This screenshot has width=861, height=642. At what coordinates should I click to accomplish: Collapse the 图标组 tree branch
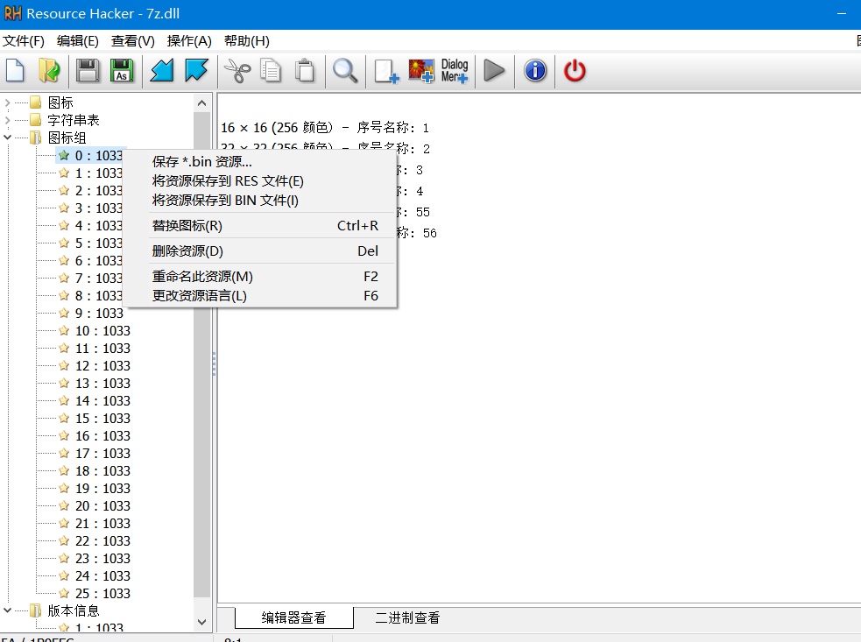[x=7, y=138]
